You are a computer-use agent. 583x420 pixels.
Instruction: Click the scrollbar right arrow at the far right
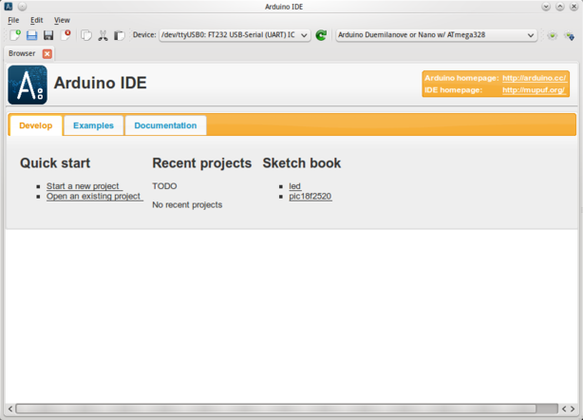tap(573, 409)
